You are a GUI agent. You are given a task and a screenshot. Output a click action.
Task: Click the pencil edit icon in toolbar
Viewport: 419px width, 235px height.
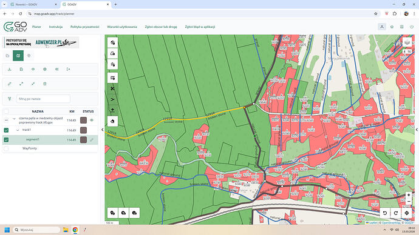(x=10, y=84)
